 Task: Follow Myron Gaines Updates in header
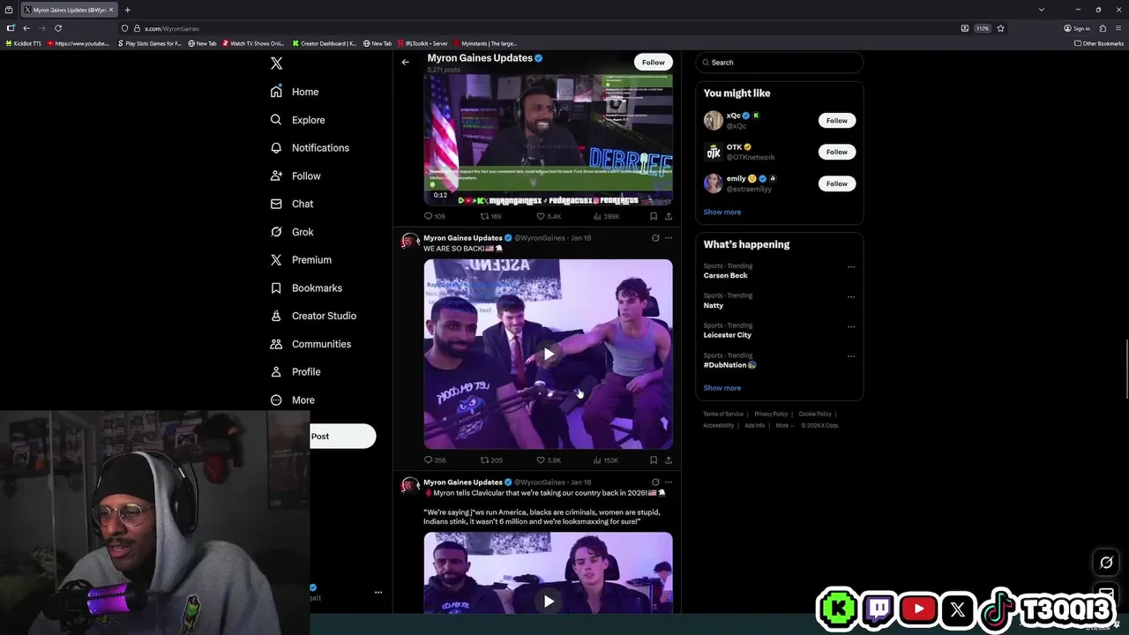click(654, 63)
